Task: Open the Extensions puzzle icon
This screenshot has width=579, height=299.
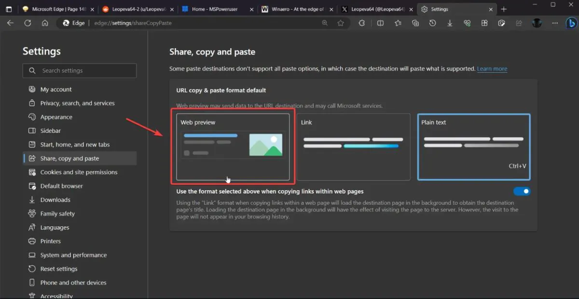Action: [362, 23]
